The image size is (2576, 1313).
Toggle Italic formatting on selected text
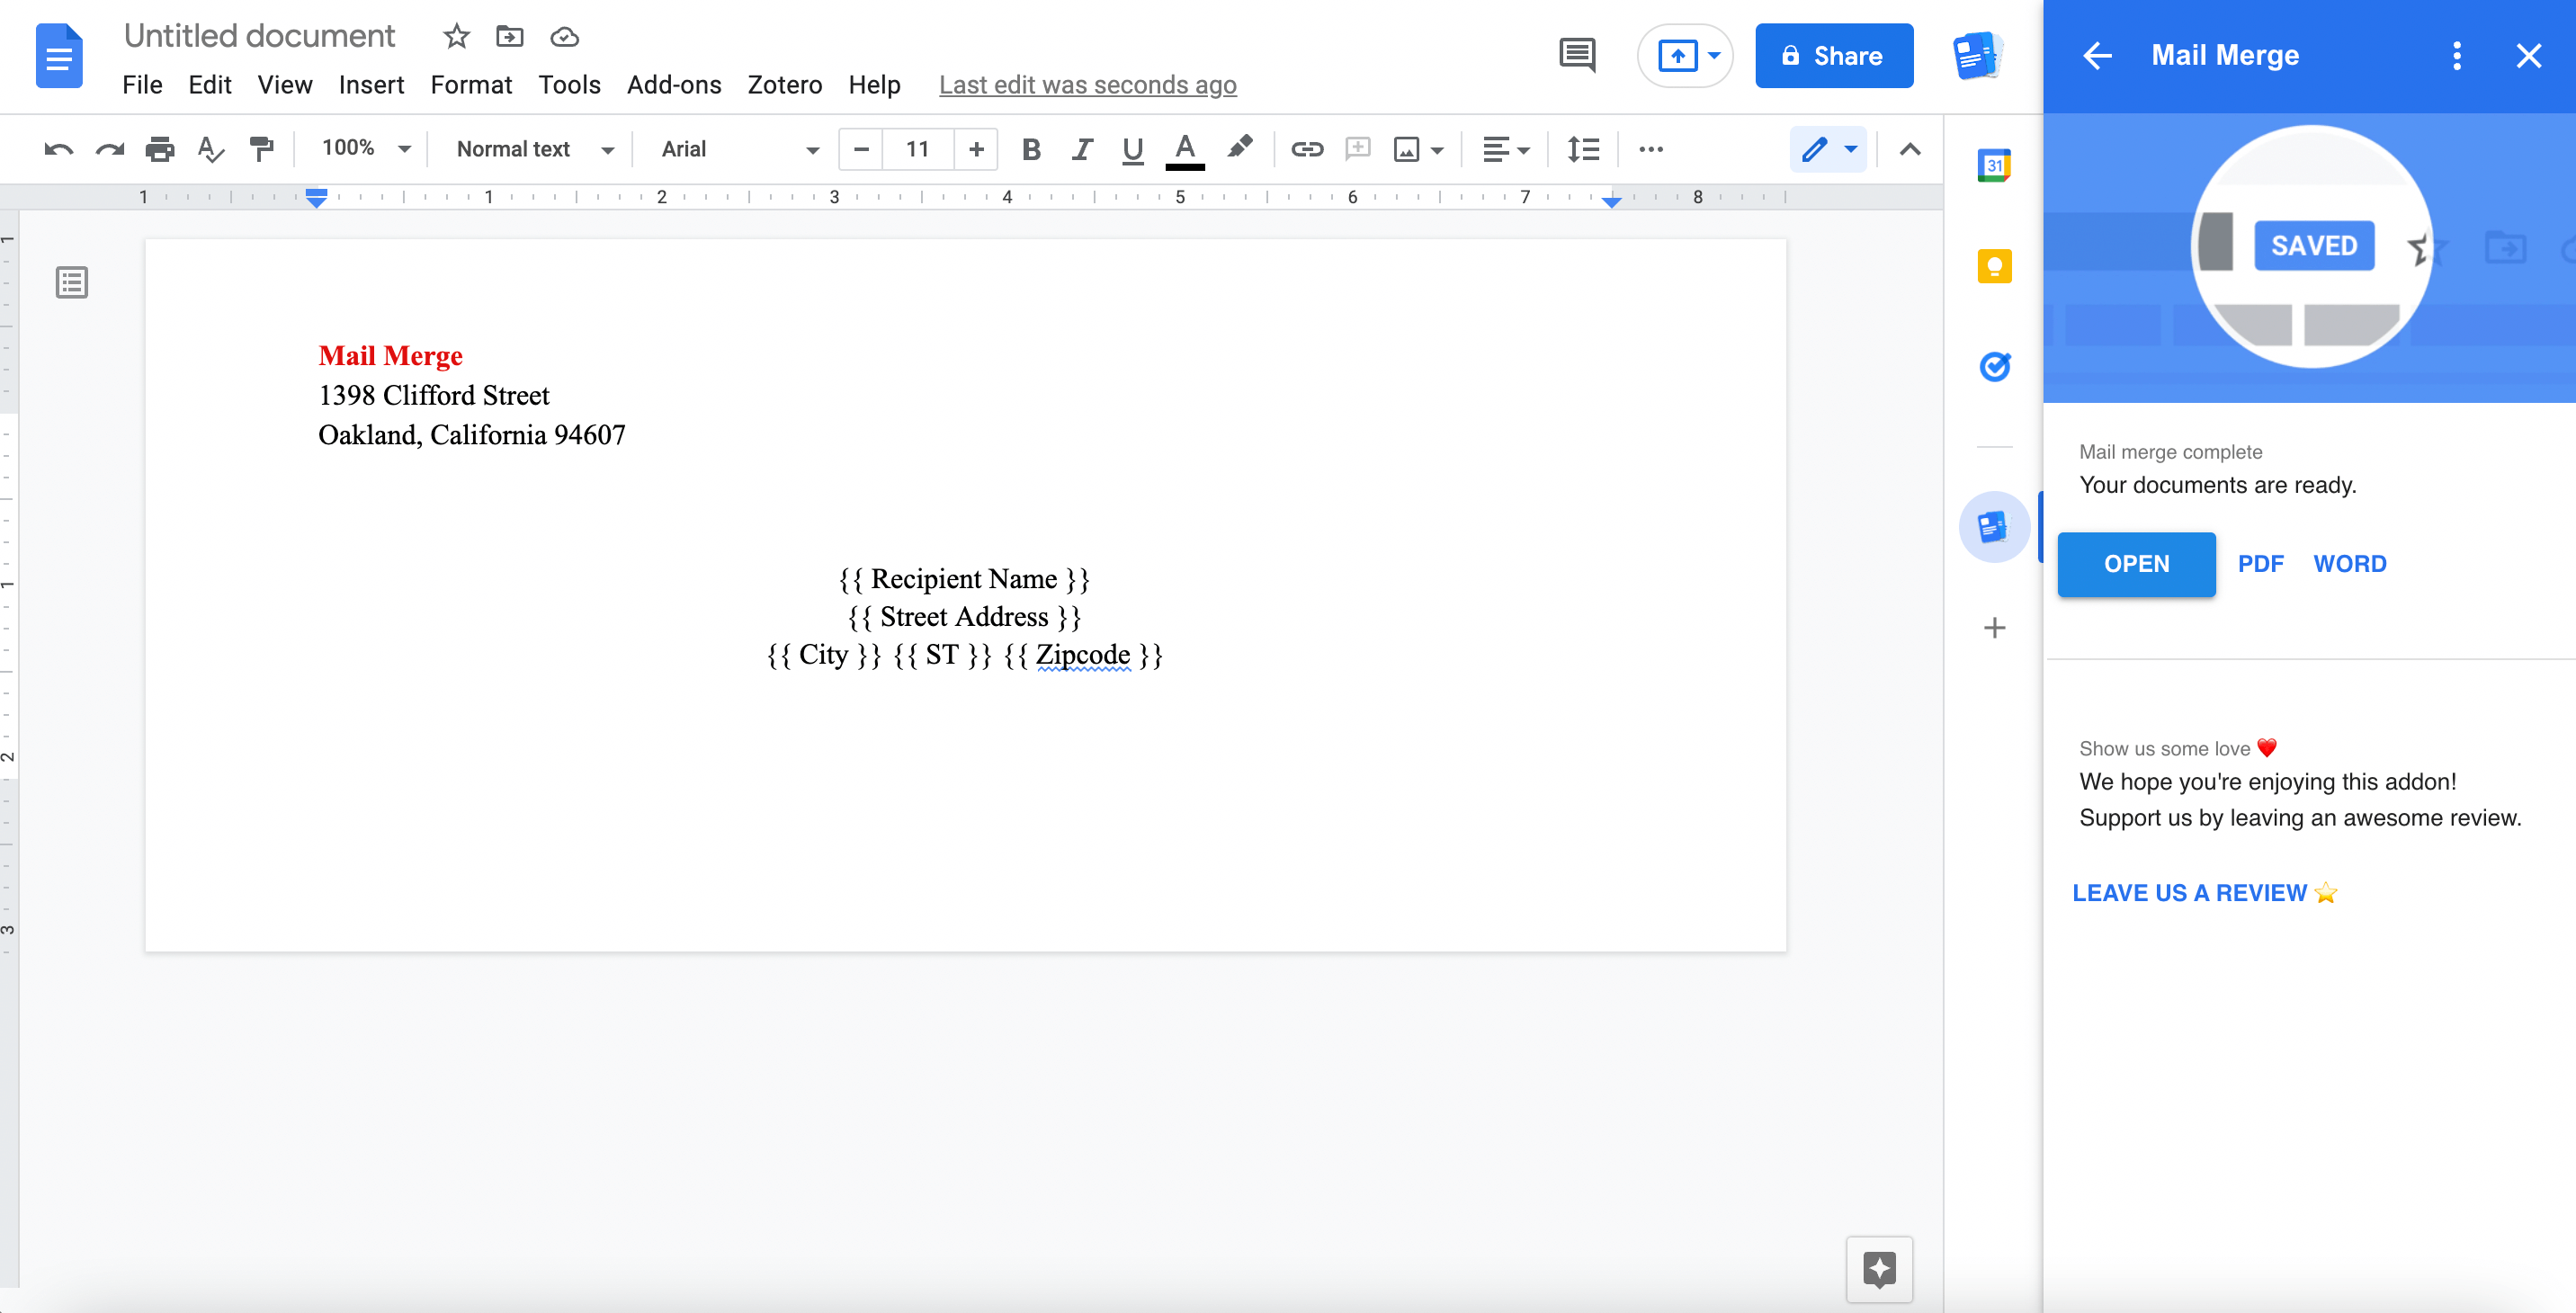coord(1078,151)
